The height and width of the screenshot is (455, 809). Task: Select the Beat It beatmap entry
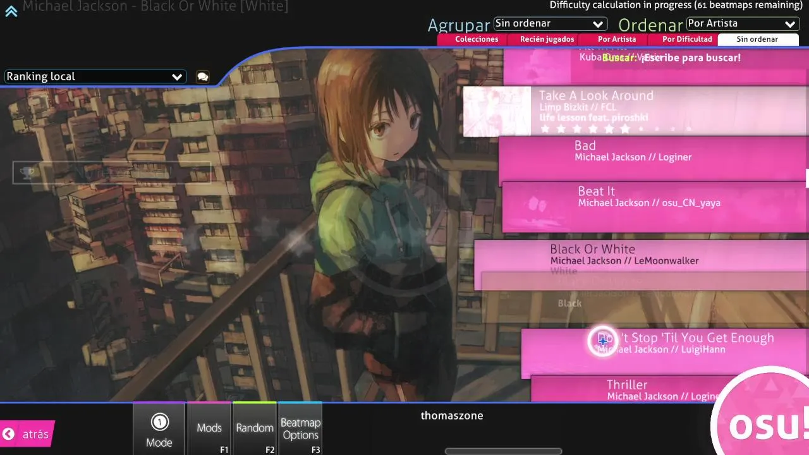coord(655,207)
